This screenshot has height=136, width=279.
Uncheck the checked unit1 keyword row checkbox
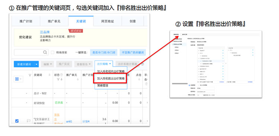17,121
